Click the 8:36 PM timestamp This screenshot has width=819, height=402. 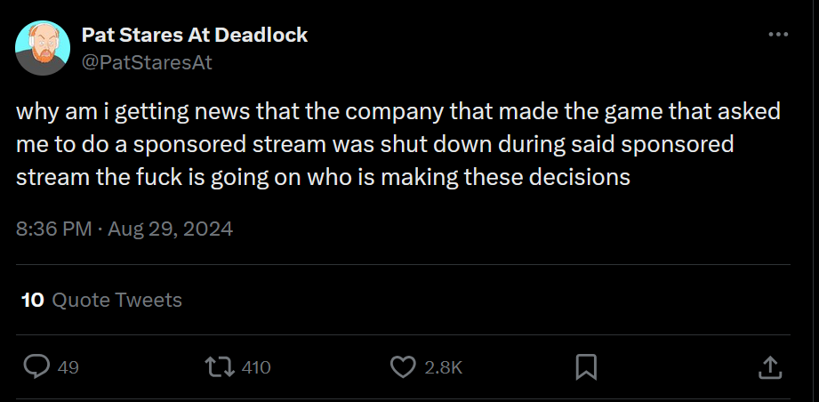(x=53, y=229)
